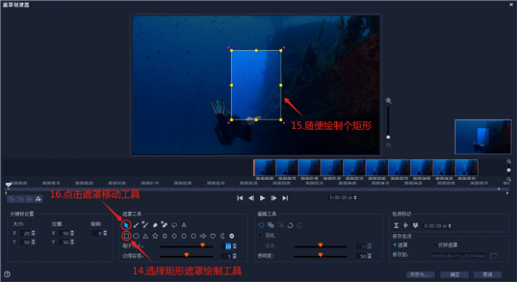This screenshot has height=282, width=517.
Task: Open help via the question mark icon
Action: 7,274
